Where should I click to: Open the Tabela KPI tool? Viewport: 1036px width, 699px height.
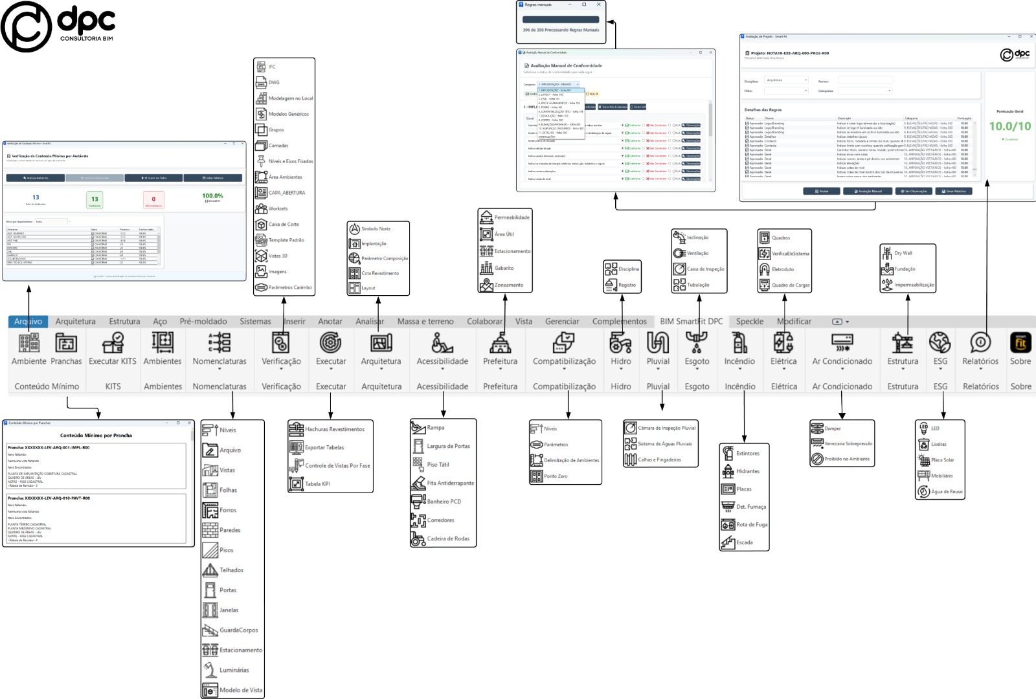click(x=310, y=484)
